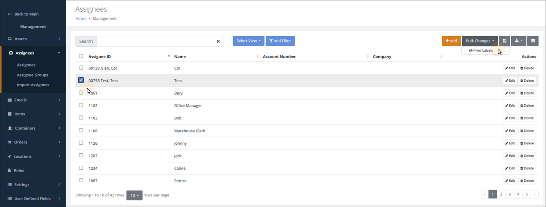
Task: Sort by Account Number column arrows
Action: point(368,56)
